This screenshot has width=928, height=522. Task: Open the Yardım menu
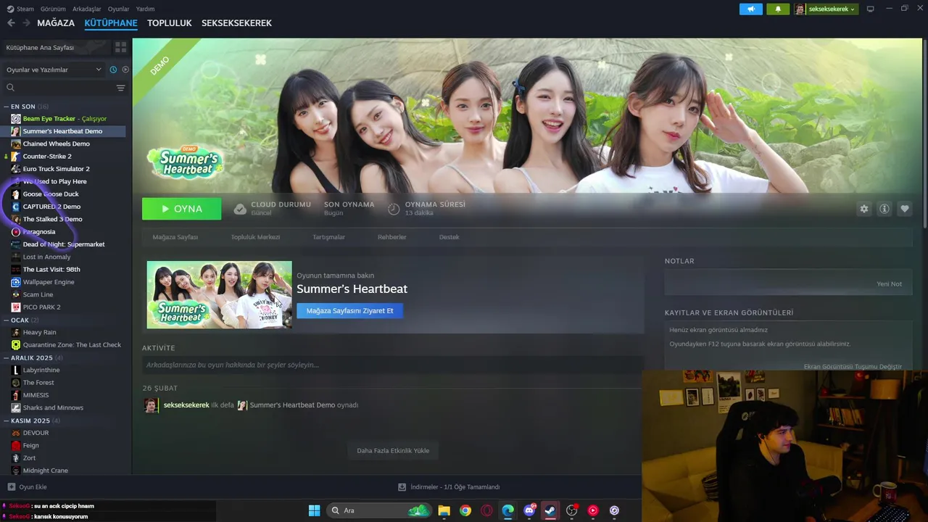145,9
